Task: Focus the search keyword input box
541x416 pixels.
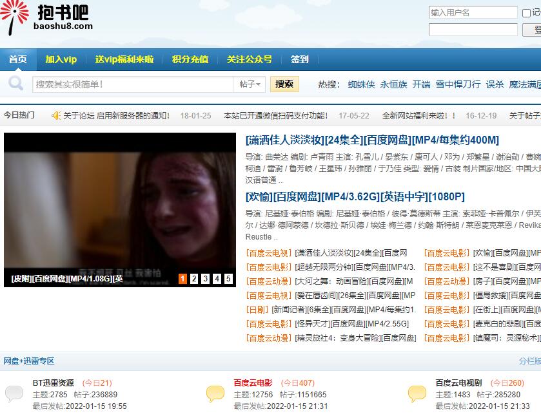Action: tap(132, 84)
